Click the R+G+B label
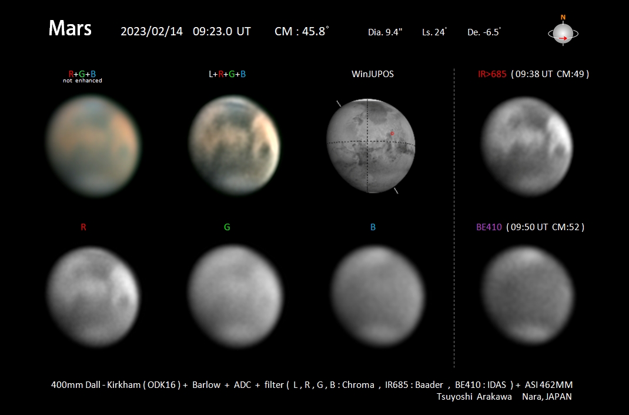The image size is (629, 415). (82, 74)
